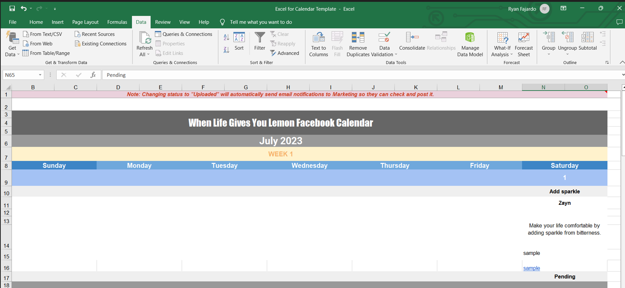
Task: Collapse the ribbon
Action: click(x=622, y=62)
